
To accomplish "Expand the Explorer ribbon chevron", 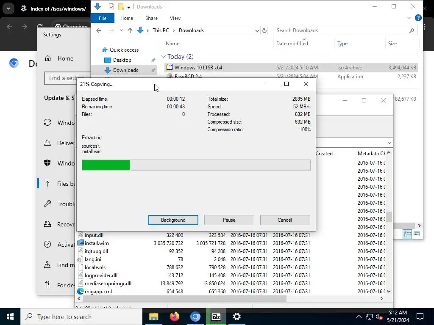I will 409,18.
